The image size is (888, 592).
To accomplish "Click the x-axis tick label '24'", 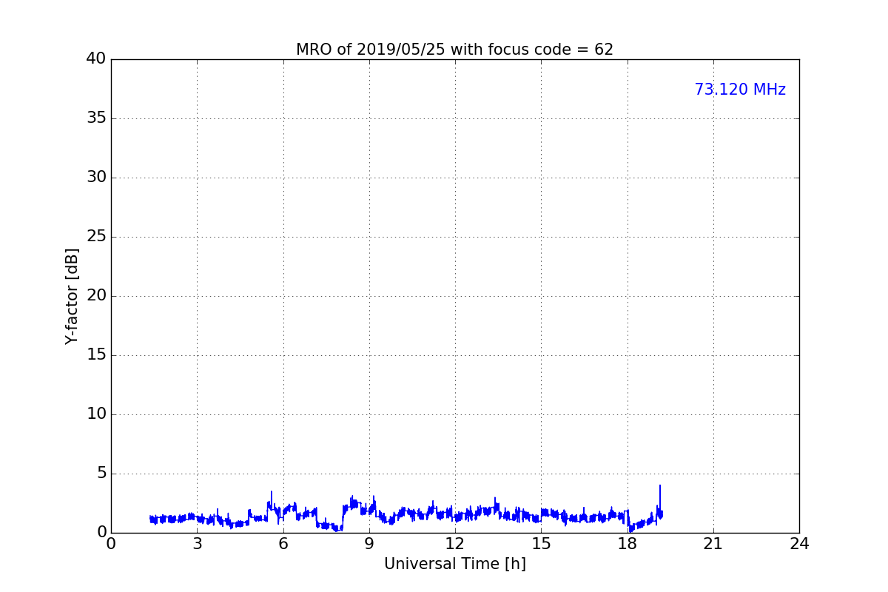I will point(799,544).
